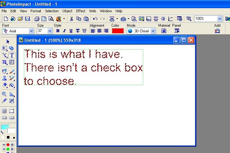Click the Redo arrow icon
Viewport: 230px width, 153px height.
tap(103, 19)
